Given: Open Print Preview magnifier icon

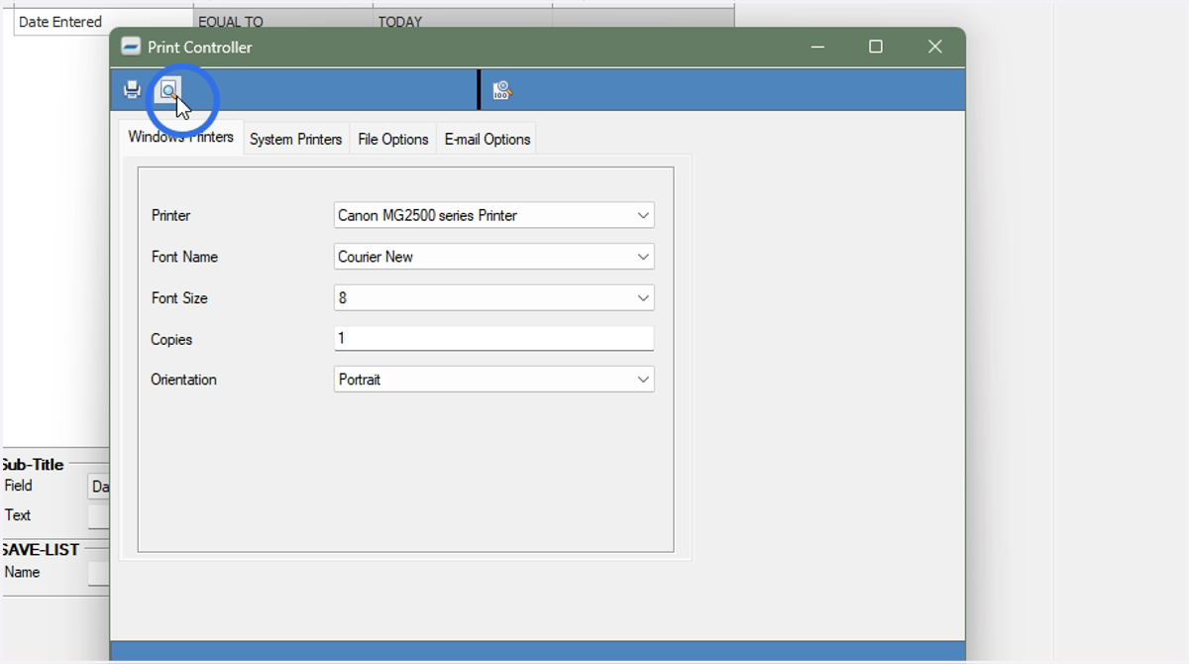Looking at the screenshot, I should [x=168, y=90].
